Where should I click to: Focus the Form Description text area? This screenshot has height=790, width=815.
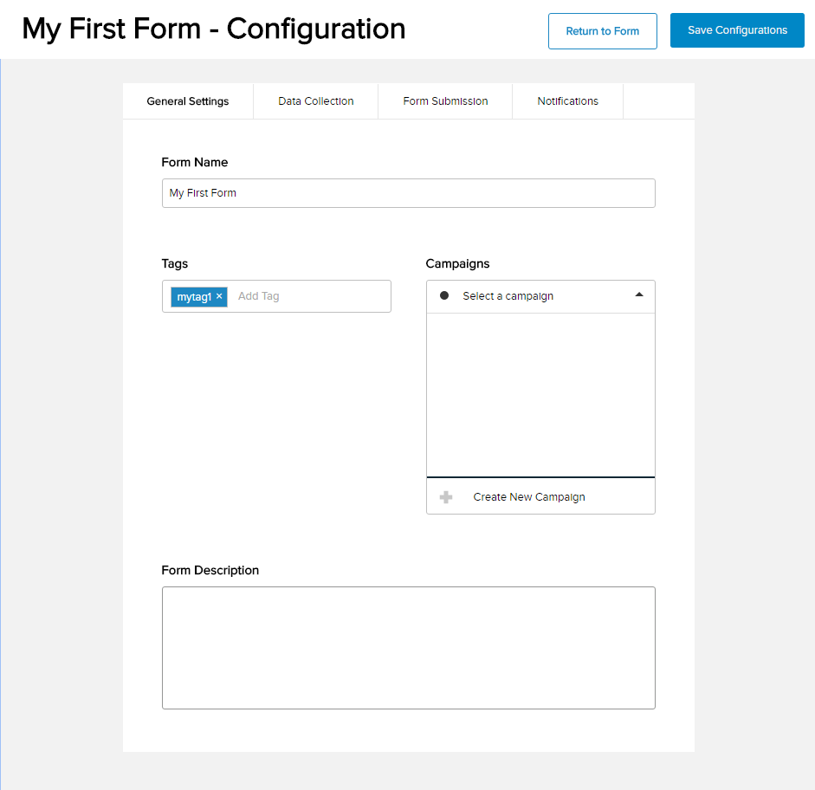409,648
